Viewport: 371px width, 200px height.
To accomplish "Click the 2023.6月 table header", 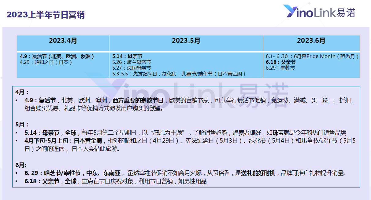I will pos(311,41).
